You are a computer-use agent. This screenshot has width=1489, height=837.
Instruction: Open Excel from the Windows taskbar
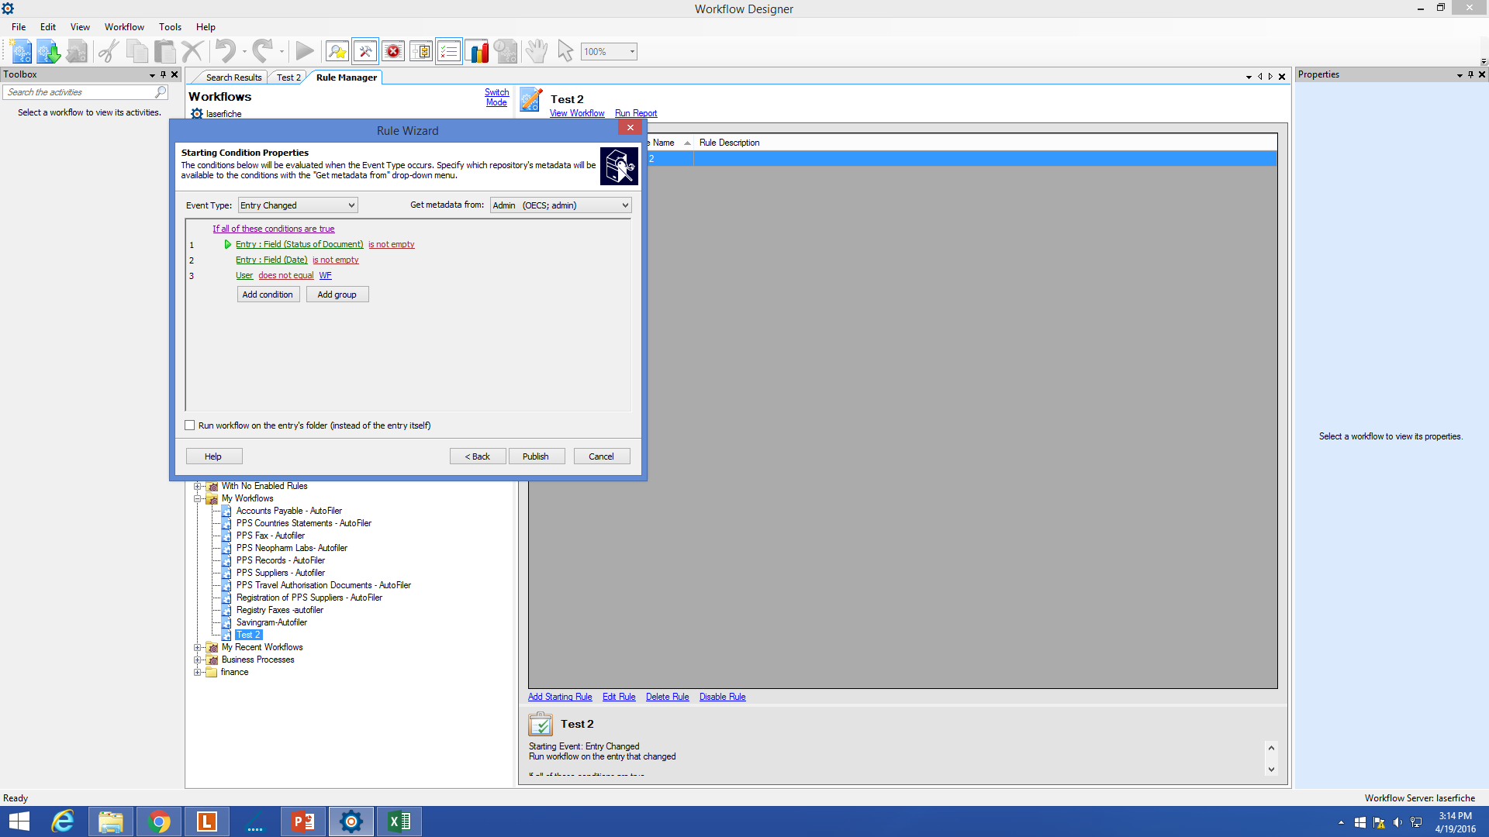tap(399, 821)
